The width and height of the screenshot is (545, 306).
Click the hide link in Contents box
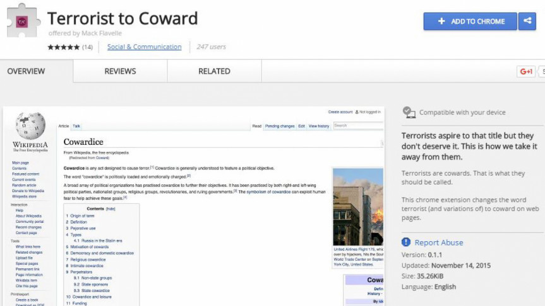click(111, 208)
